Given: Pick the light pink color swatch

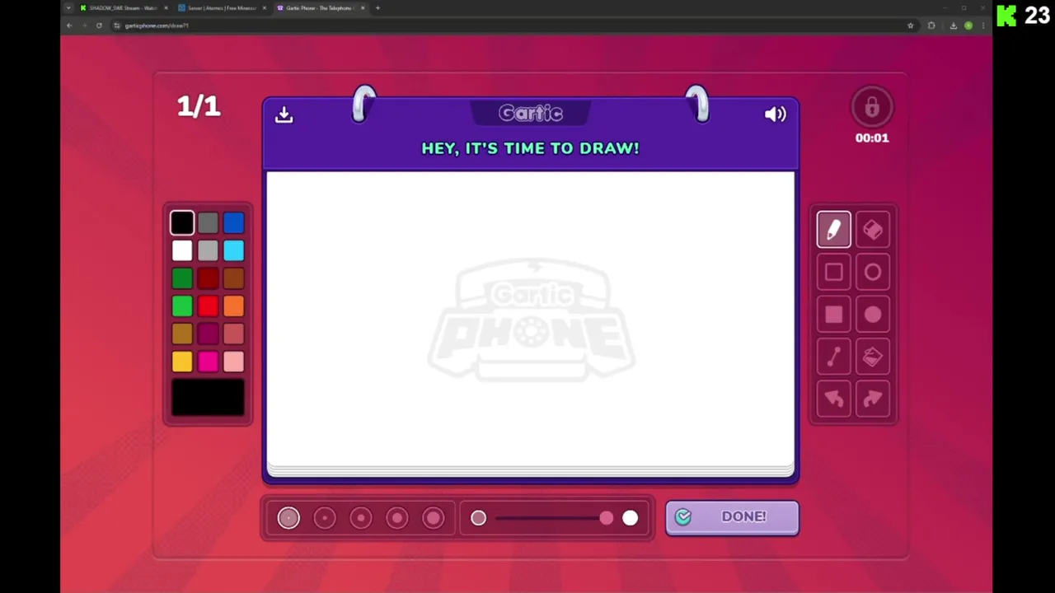Looking at the screenshot, I should (233, 362).
